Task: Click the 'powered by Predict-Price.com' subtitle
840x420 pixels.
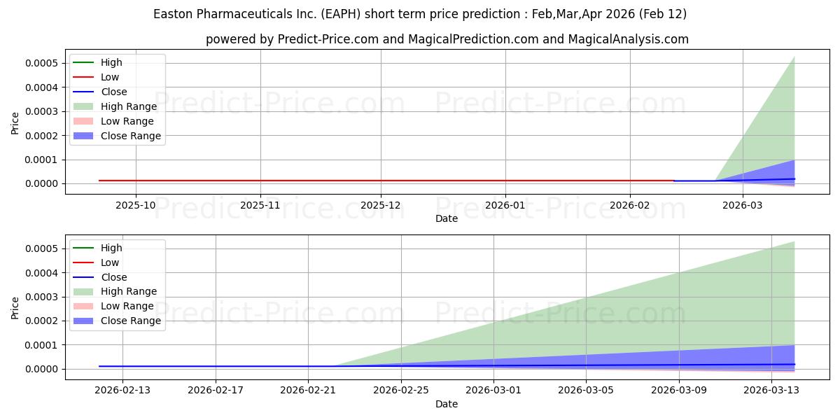Action: pyautogui.click(x=447, y=39)
